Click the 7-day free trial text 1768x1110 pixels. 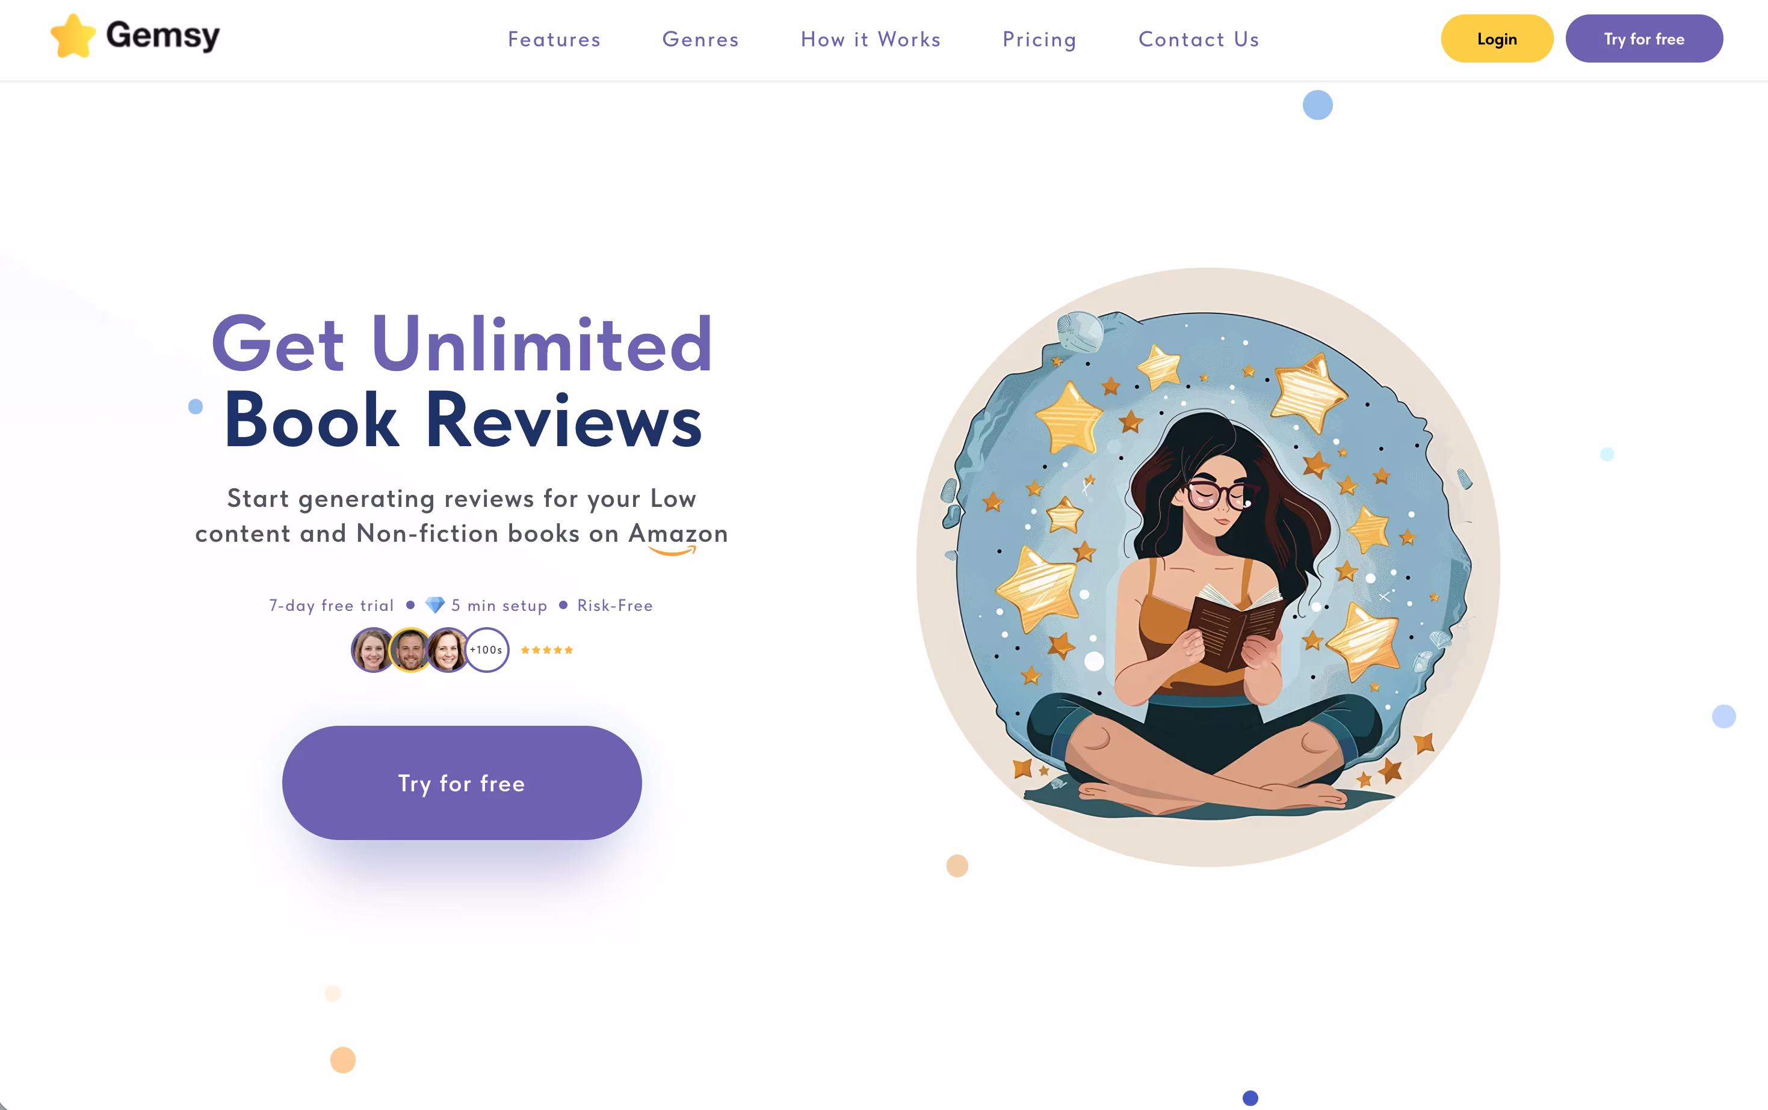pos(331,606)
